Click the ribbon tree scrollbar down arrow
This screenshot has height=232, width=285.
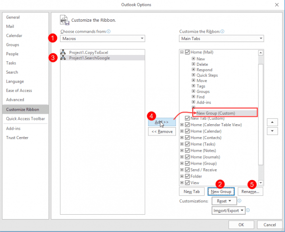pyautogui.click(x=261, y=183)
